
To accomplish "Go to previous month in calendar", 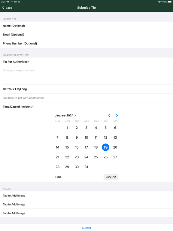I will click(x=109, y=115).
